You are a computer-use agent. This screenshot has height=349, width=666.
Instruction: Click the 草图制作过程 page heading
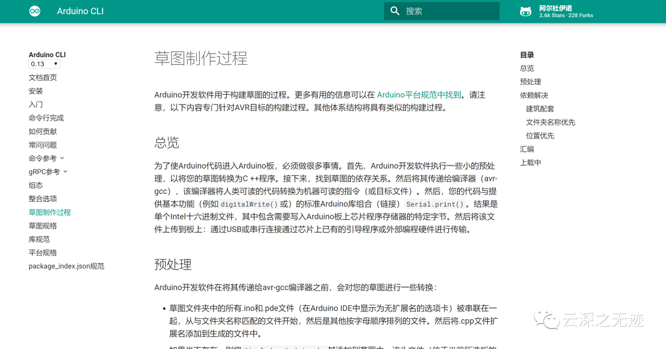click(201, 58)
